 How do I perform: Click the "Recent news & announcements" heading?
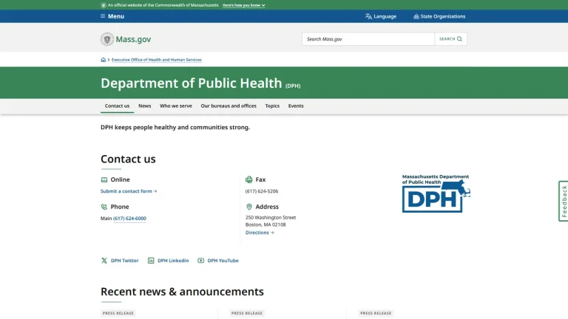(182, 292)
